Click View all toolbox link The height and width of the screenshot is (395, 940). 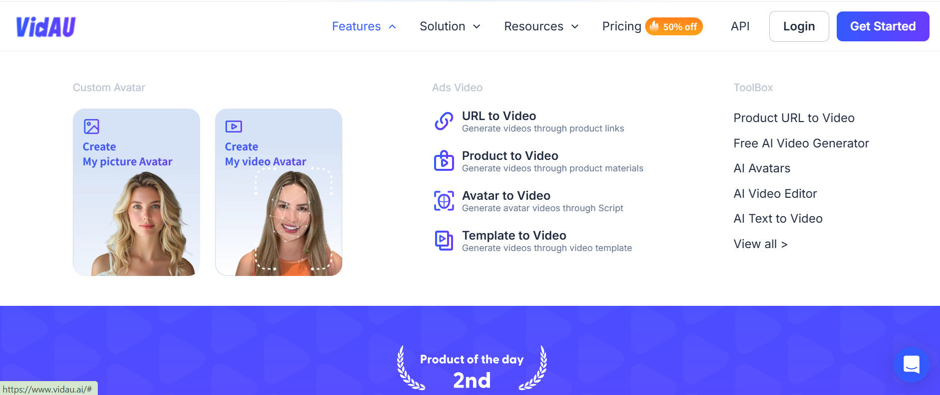760,244
